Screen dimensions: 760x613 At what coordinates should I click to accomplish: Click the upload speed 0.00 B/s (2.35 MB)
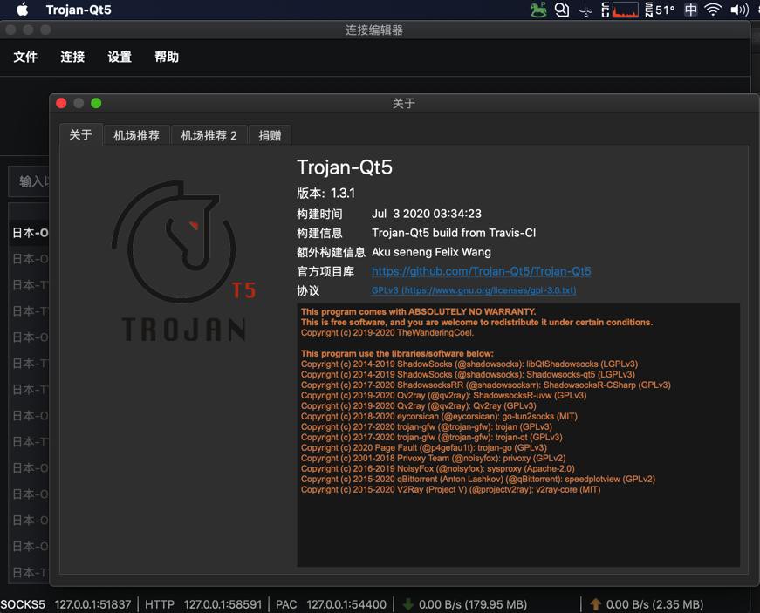(654, 604)
